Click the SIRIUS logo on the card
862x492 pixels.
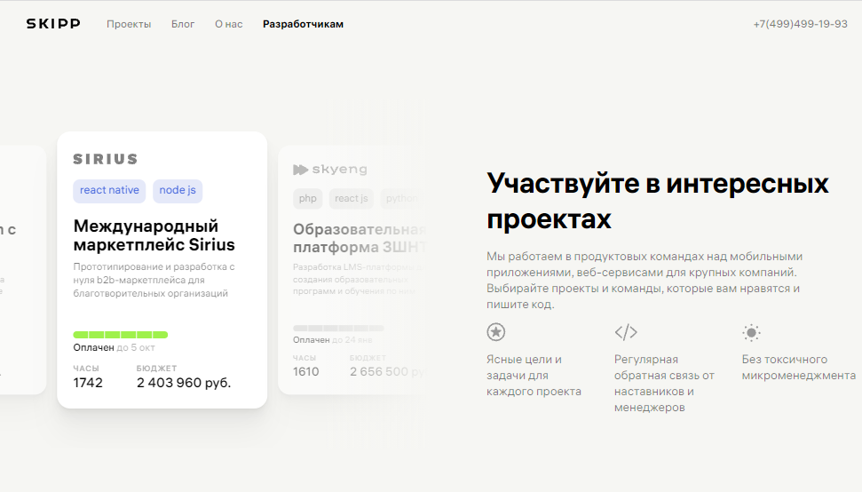pyautogui.click(x=106, y=159)
